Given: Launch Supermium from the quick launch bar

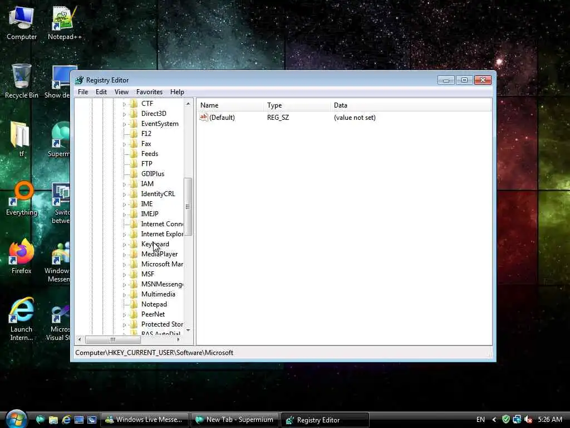Looking at the screenshot, I should coord(40,420).
